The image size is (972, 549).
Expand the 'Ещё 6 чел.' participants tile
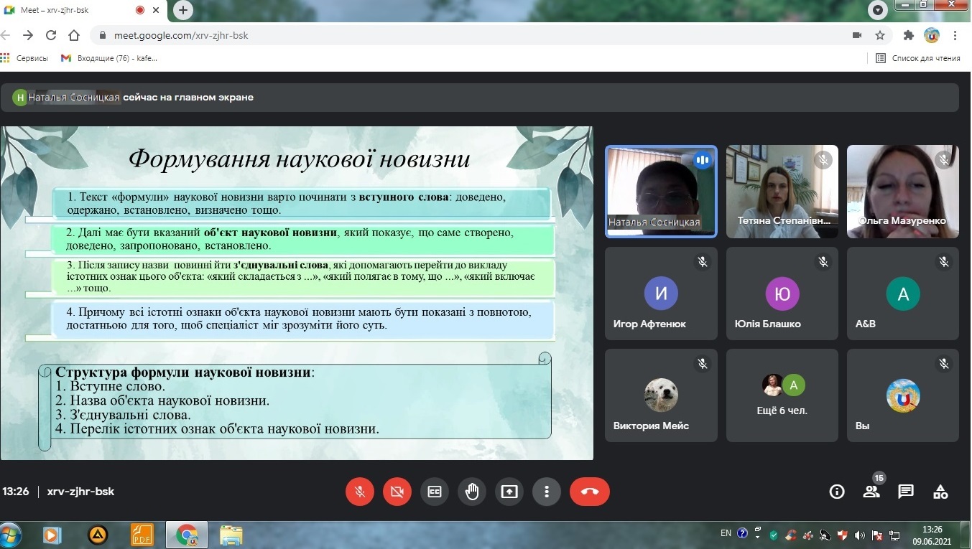click(x=782, y=395)
